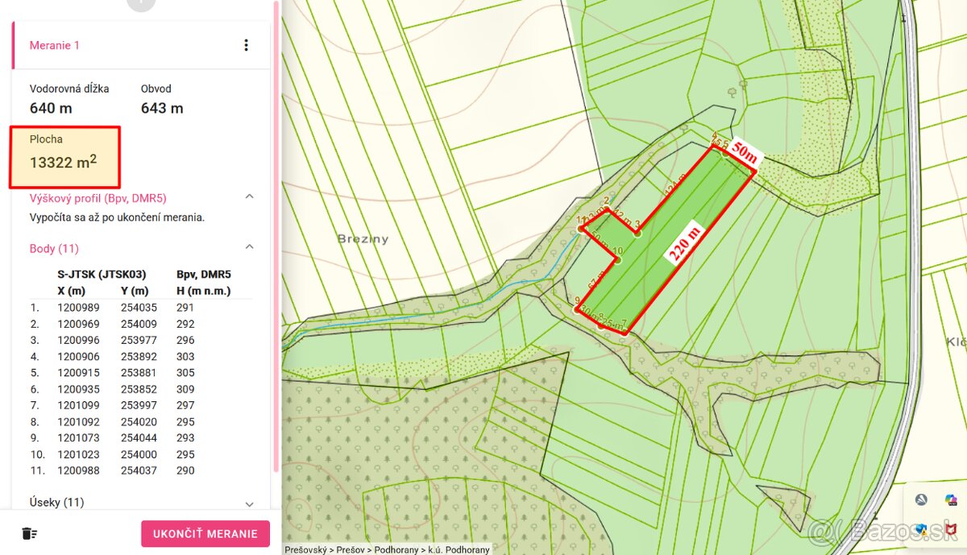Click the pink panel scrollbar
Image resolution: width=967 pixels, height=555 pixels.
pos(277,242)
